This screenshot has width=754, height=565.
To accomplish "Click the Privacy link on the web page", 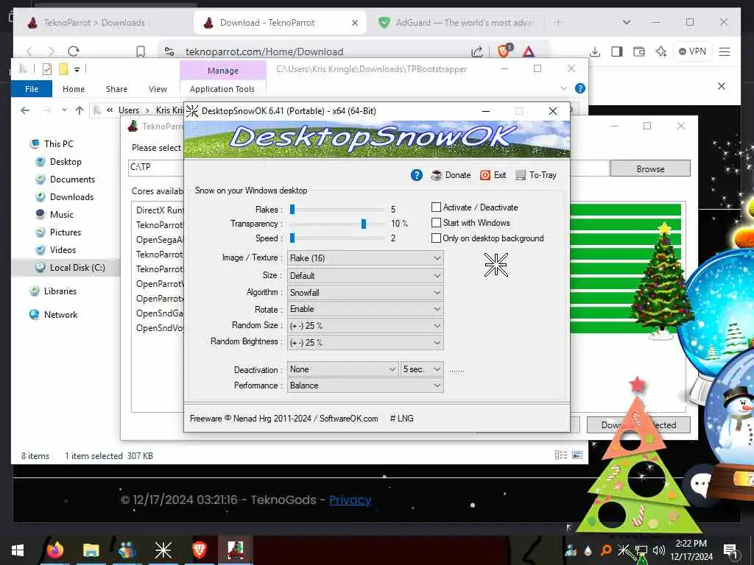I will [x=350, y=500].
